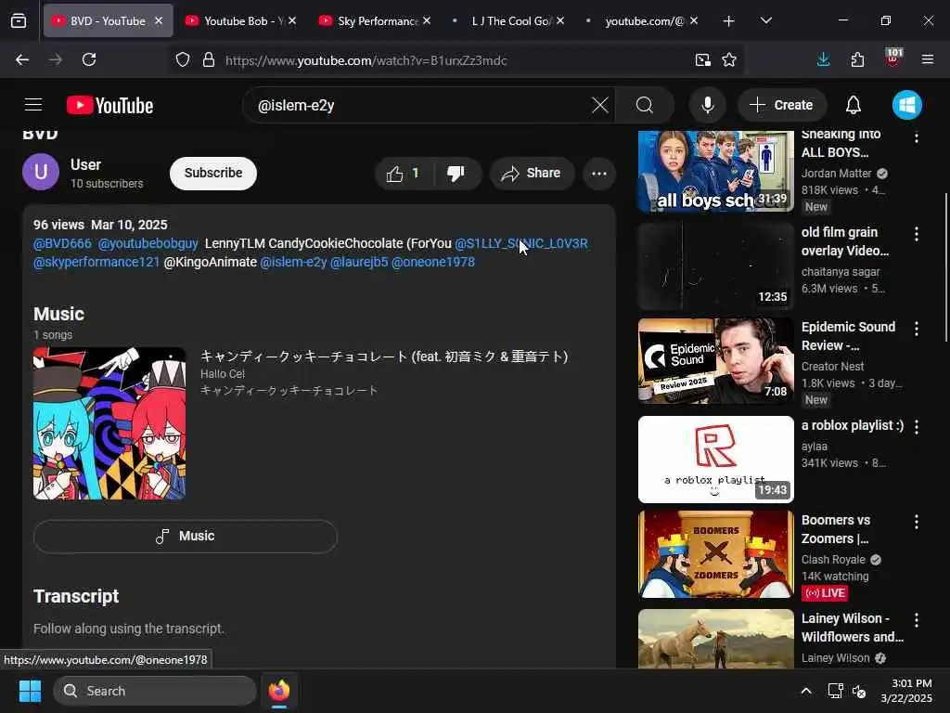Open the @islem-e2y link

pyautogui.click(x=293, y=263)
